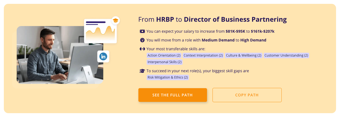The height and width of the screenshot is (117, 341).
Task: Select the Risk Mitigation & Ethics (2) tag
Action: pyautogui.click(x=168, y=77)
